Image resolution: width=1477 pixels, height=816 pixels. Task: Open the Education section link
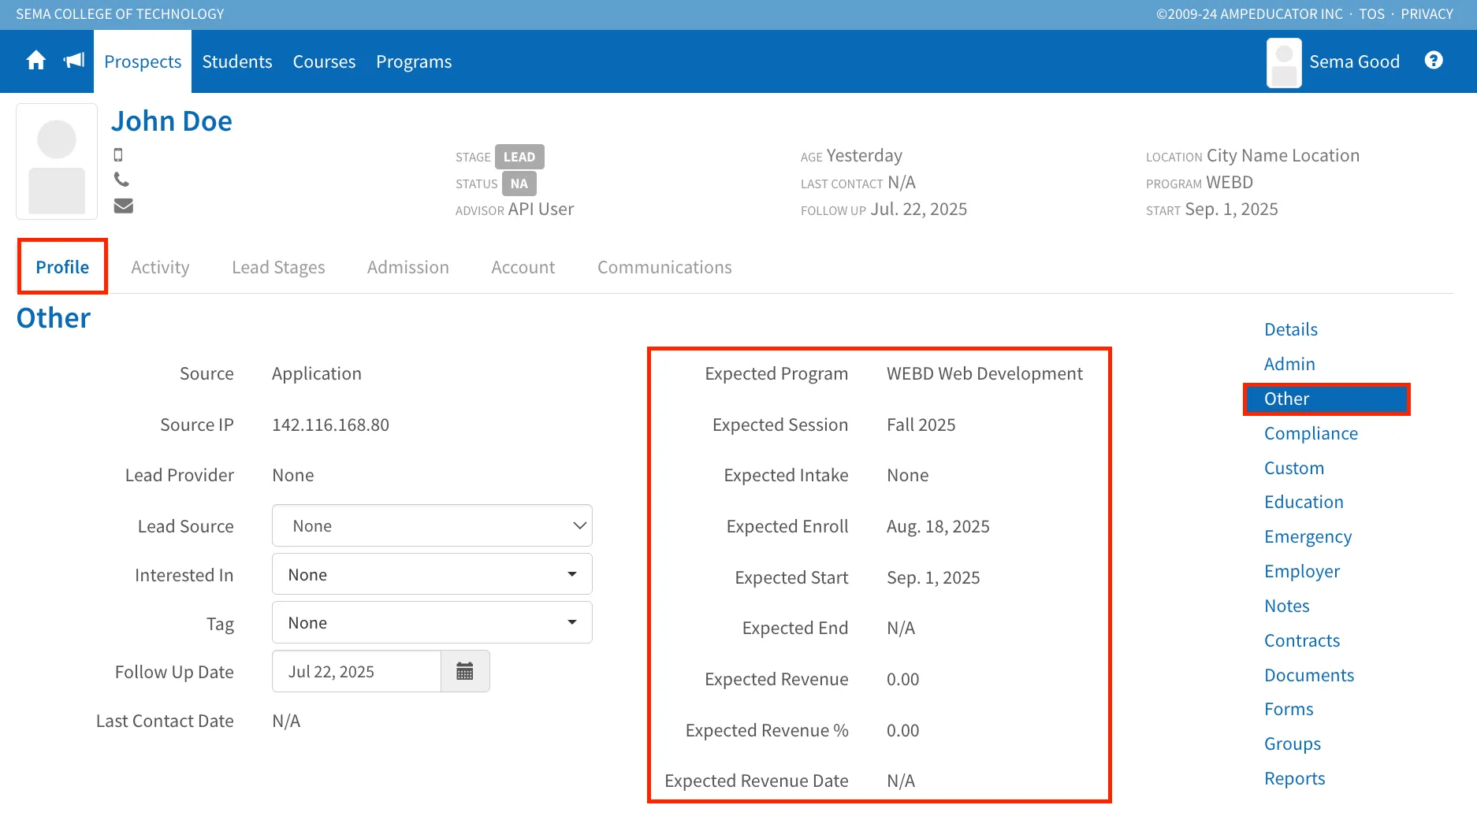pyautogui.click(x=1304, y=502)
